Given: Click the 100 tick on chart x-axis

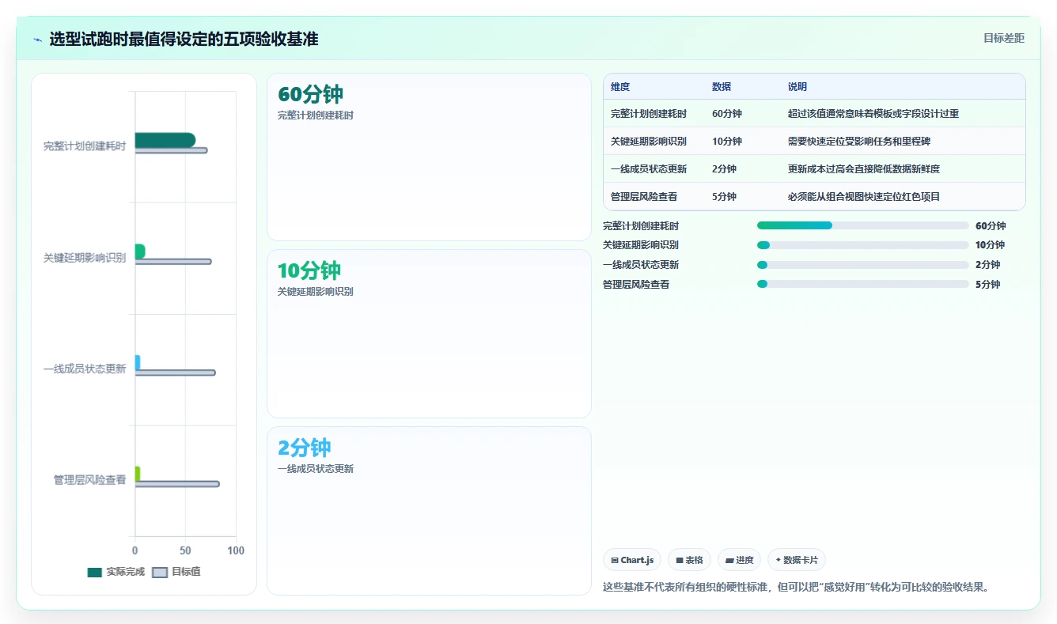Looking at the screenshot, I should click(x=235, y=550).
